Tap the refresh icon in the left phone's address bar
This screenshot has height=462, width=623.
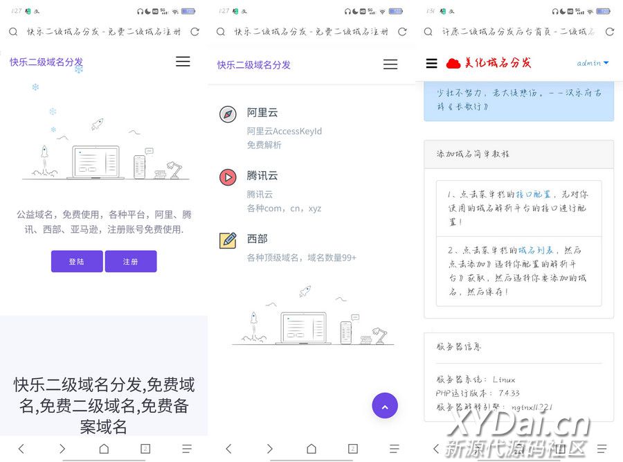(195, 31)
